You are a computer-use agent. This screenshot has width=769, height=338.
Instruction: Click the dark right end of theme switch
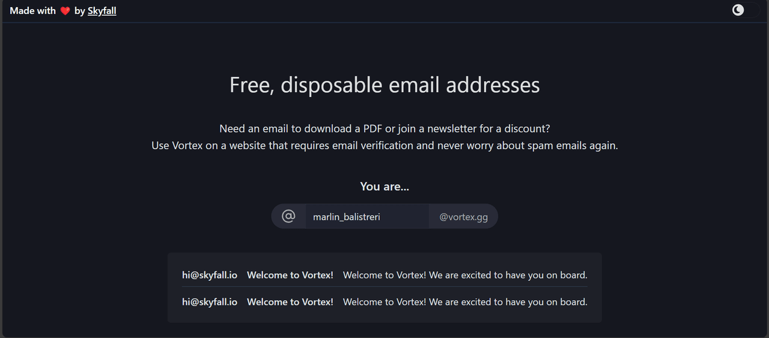(752, 10)
